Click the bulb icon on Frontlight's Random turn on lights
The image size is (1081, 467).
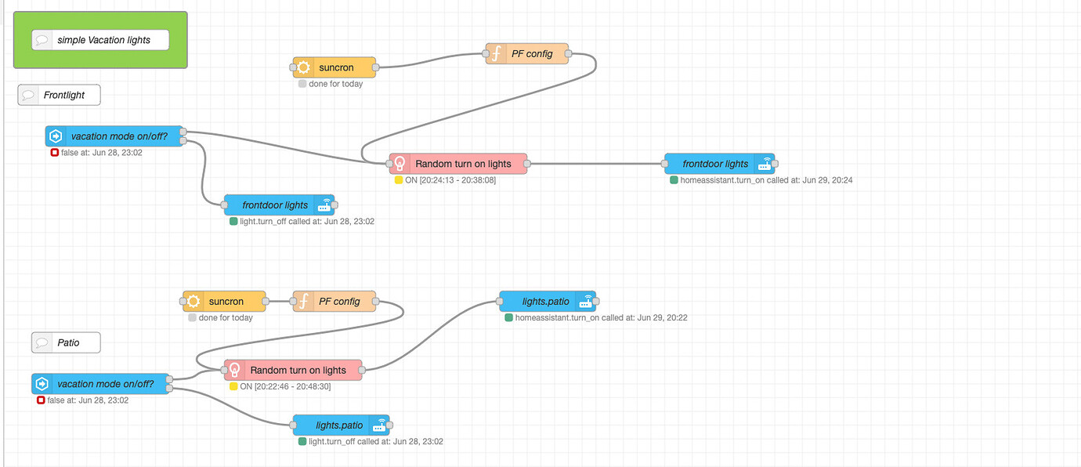click(399, 163)
